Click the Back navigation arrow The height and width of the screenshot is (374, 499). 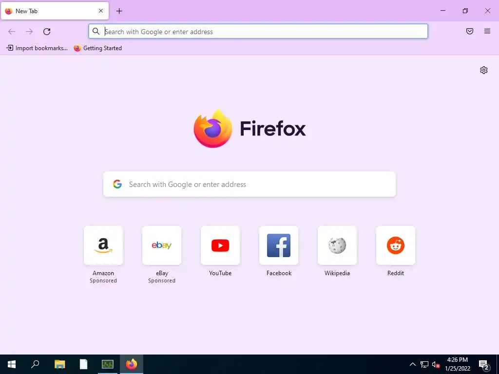[12, 32]
